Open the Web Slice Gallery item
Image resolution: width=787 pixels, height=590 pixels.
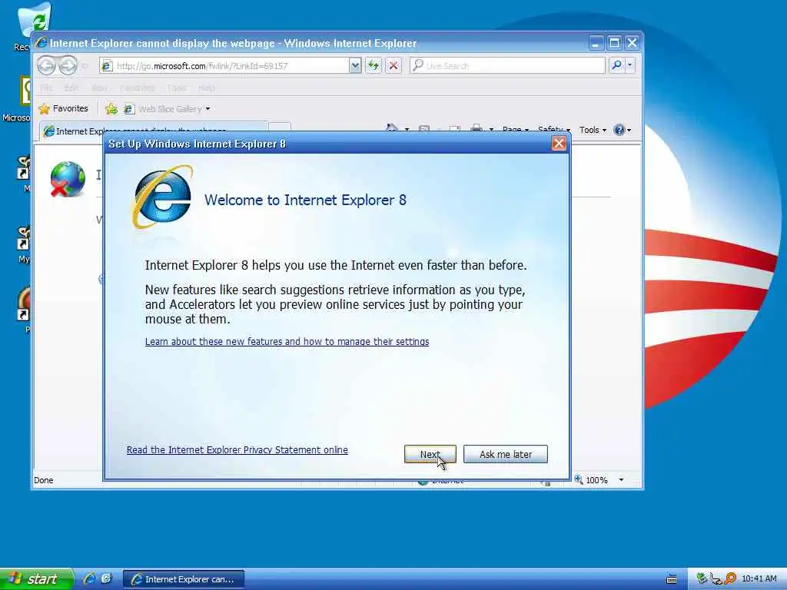pos(163,109)
